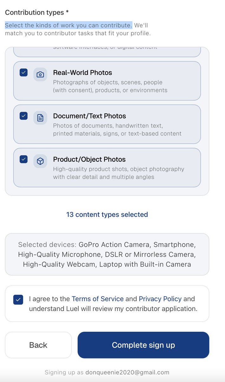The image size is (225, 382).
Task: Click the document page icon beside Document/Text Photos
Action: click(x=40, y=118)
